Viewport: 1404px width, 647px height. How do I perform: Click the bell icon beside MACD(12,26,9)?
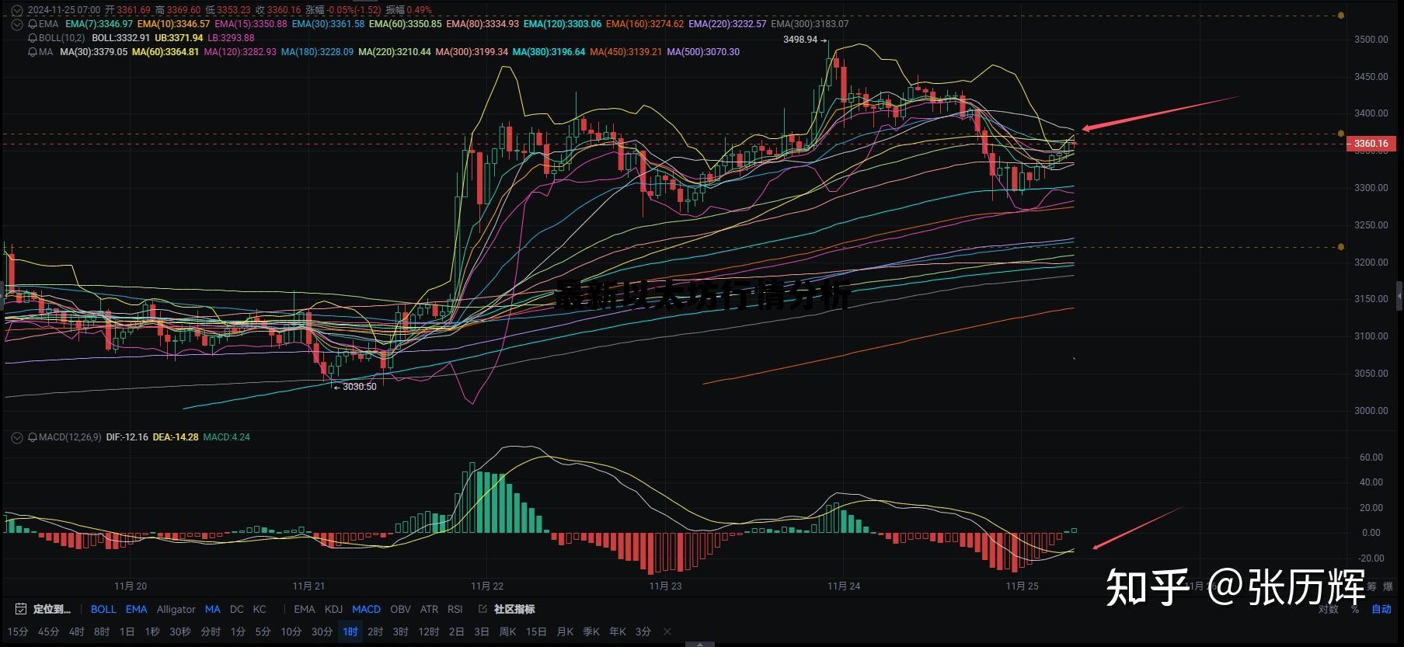[x=32, y=437]
